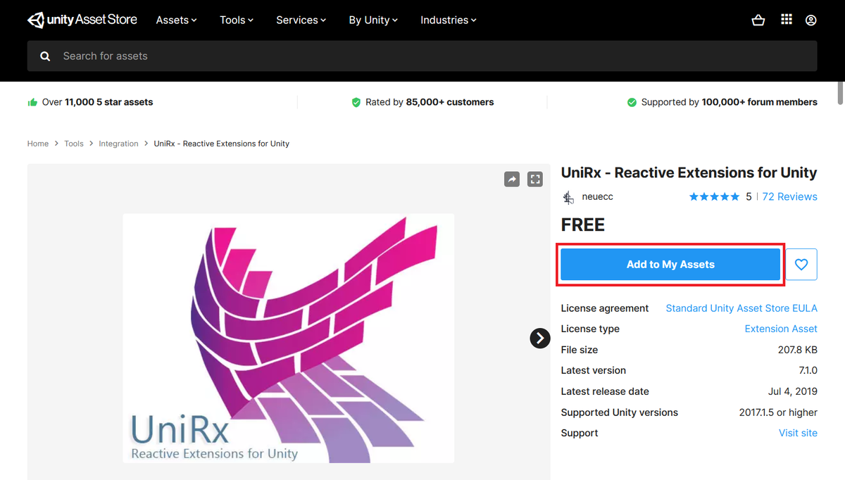Click the UniRx logo preview image
Viewport: 845px width, 480px height.
[x=289, y=339]
